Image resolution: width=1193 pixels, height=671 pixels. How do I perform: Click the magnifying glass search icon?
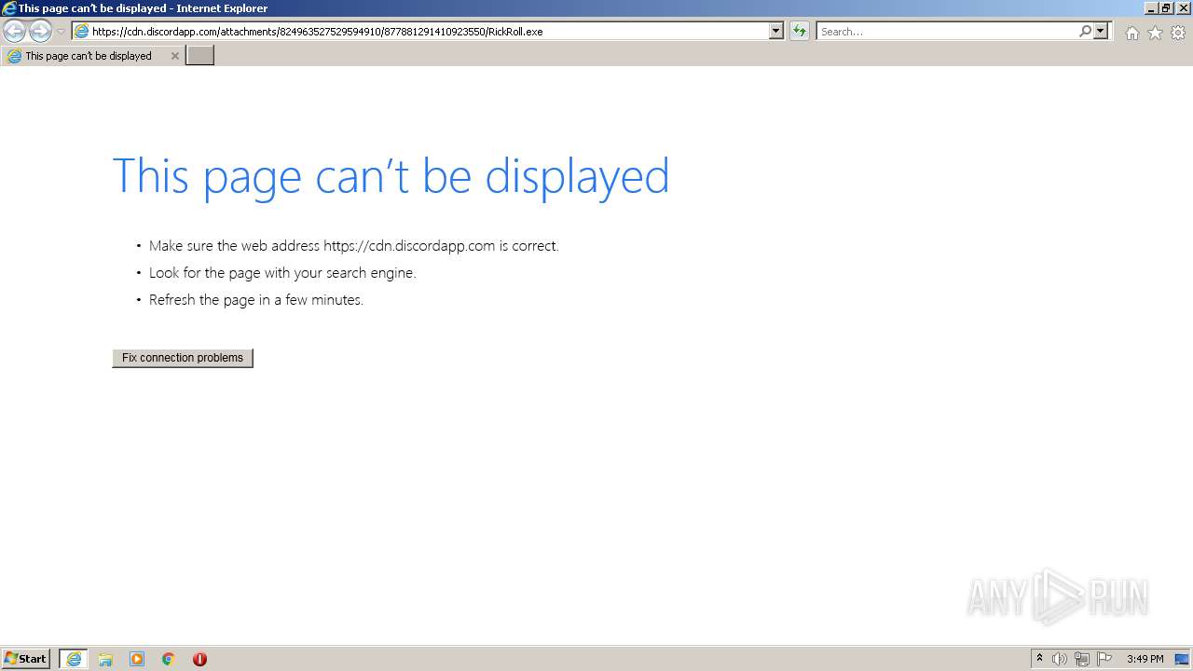coord(1085,31)
